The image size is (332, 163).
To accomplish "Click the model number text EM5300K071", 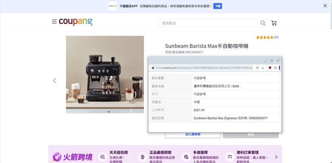I will point(194,52).
